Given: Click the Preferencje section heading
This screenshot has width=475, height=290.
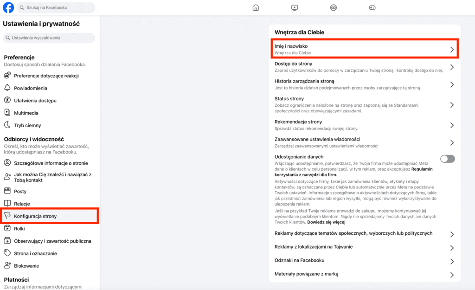Looking at the screenshot, I should click(19, 58).
